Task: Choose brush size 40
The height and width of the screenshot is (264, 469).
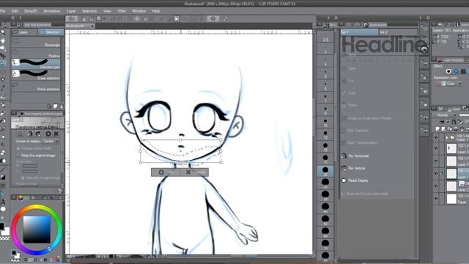Action: click(x=325, y=208)
